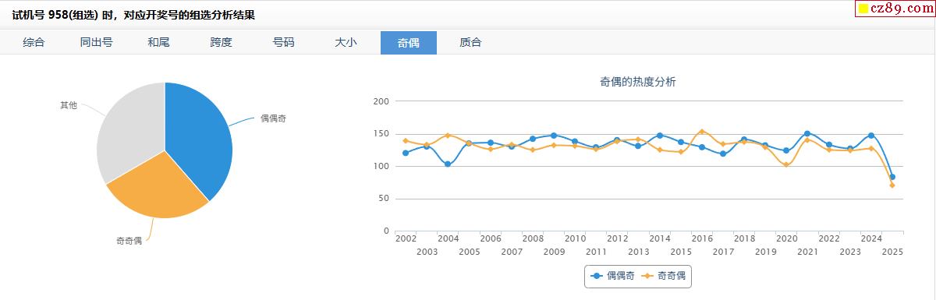This screenshot has height=300, width=936.
Task: Click the chart title 奇偶的热度分析
Action: coord(637,82)
